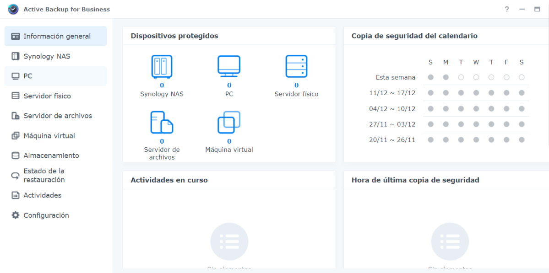Click Sunday dot in 11/12 ~ 17/12 row
Screen dimensions: 549x273
pos(431,93)
